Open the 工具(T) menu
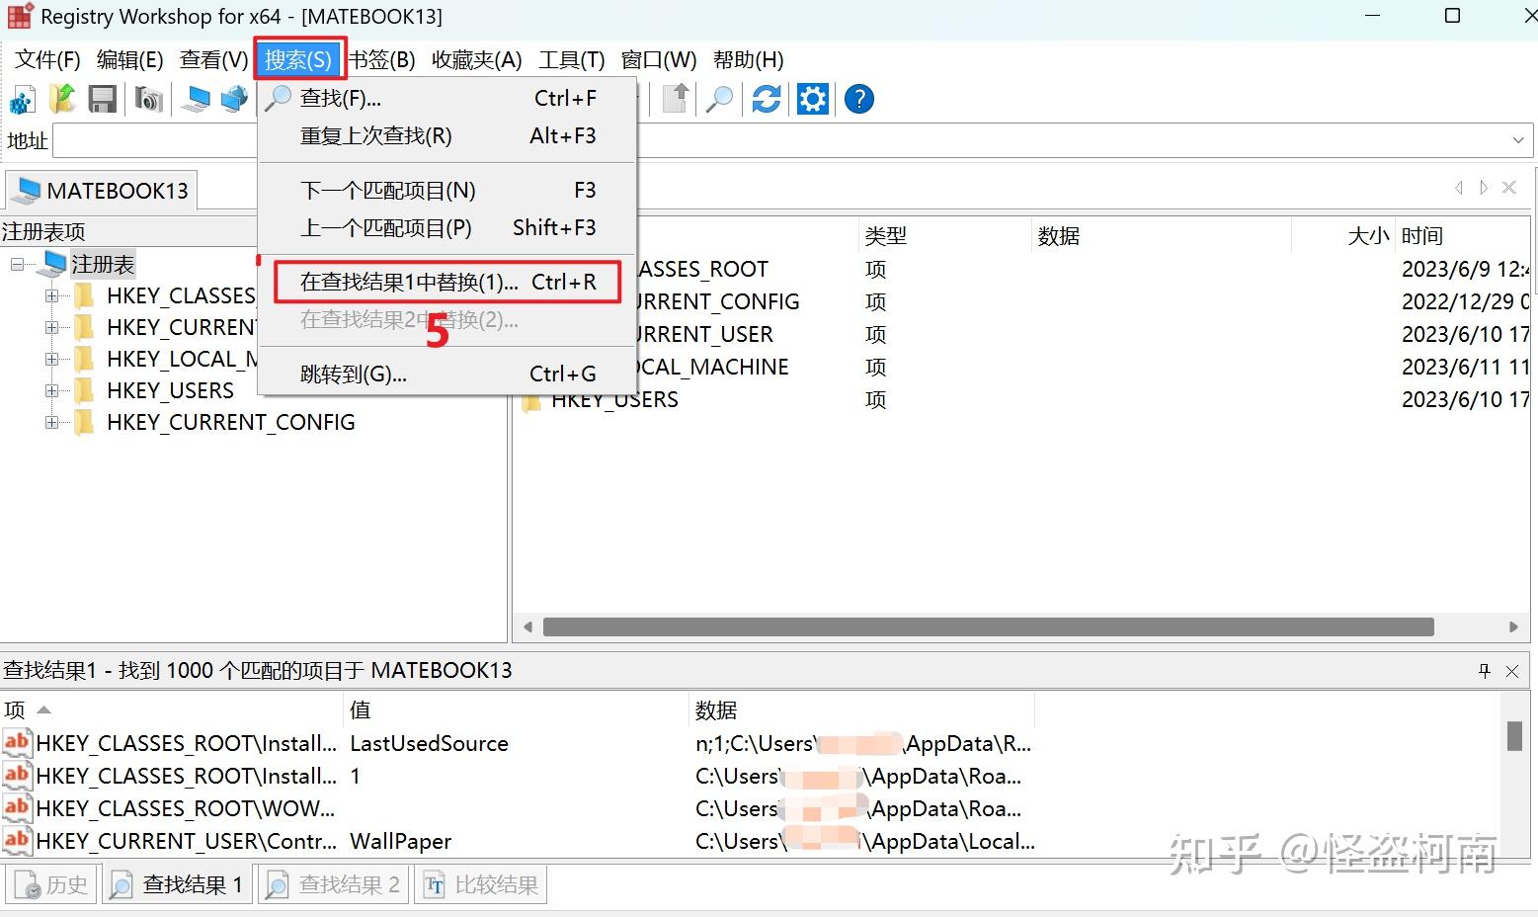This screenshot has width=1538, height=917. point(571,59)
